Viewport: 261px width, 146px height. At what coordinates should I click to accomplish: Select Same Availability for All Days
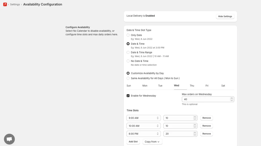(x=128, y=78)
